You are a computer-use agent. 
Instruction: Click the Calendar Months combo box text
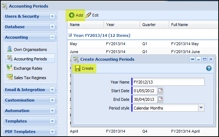[x=148, y=108]
